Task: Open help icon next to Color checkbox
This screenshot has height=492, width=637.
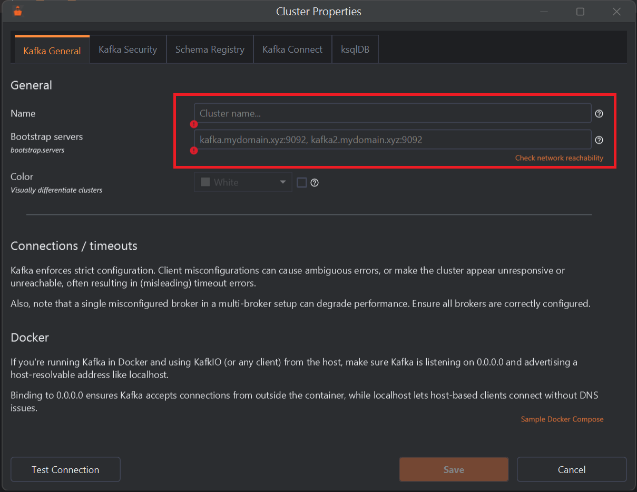Action: 315,183
